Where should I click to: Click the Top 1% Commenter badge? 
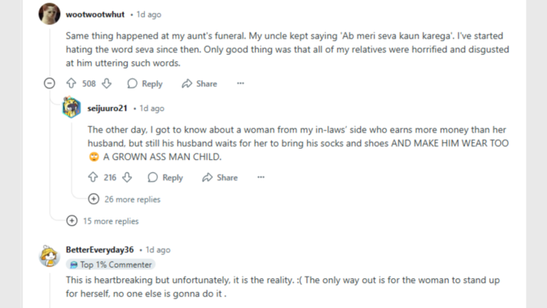pos(111,265)
